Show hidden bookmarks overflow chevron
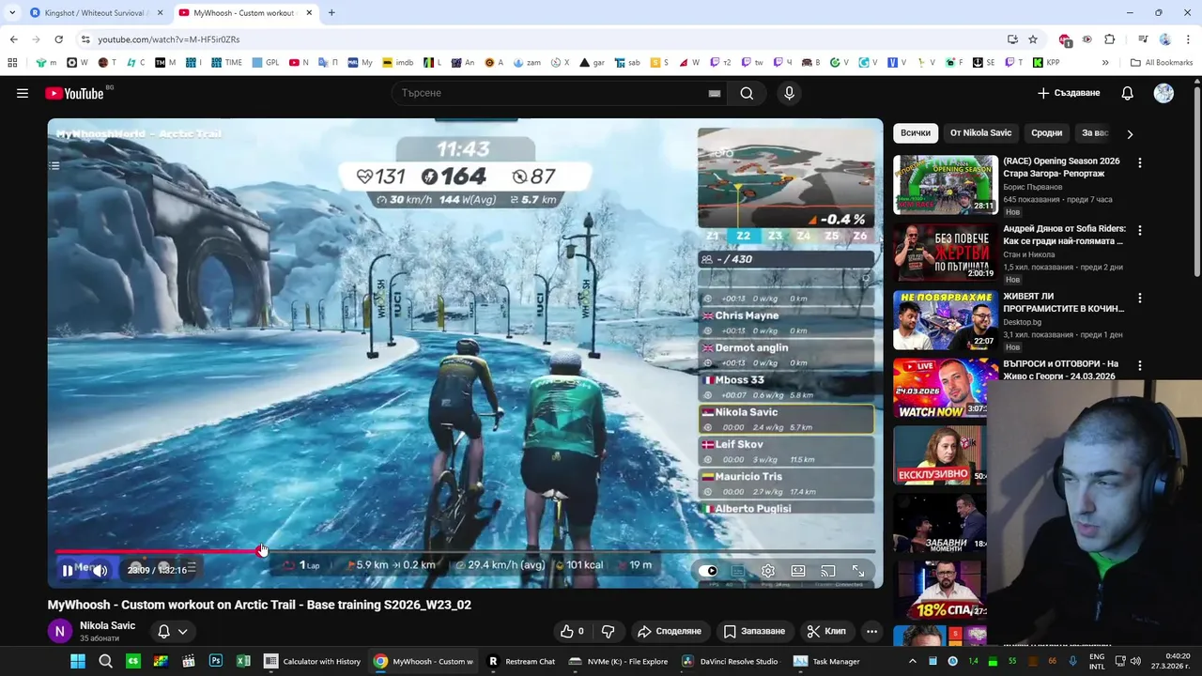The width and height of the screenshot is (1202, 676). tap(1105, 63)
